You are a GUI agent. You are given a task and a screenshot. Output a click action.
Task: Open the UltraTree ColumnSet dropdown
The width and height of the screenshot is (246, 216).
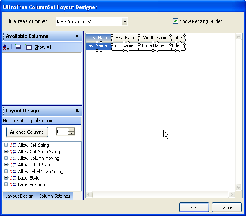(x=125, y=22)
